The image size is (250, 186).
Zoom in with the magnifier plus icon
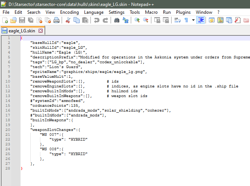click(137, 20)
